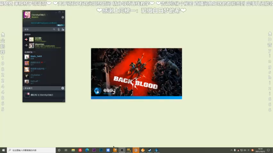Open the volume tray icon
Viewport: 273px width, 153px height.
pyautogui.click(x=245, y=150)
